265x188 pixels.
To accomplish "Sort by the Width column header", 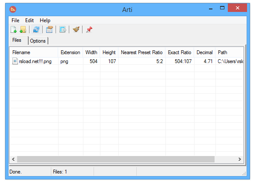I will (91, 52).
